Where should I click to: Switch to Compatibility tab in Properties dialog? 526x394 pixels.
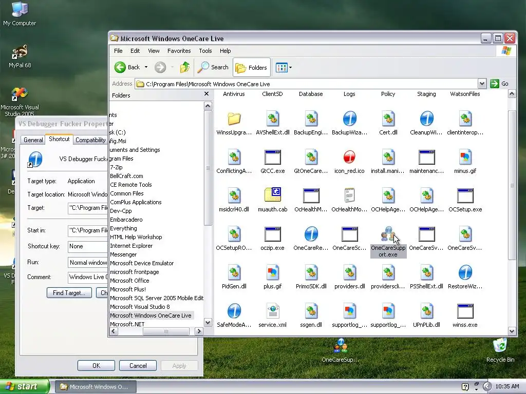coord(90,140)
